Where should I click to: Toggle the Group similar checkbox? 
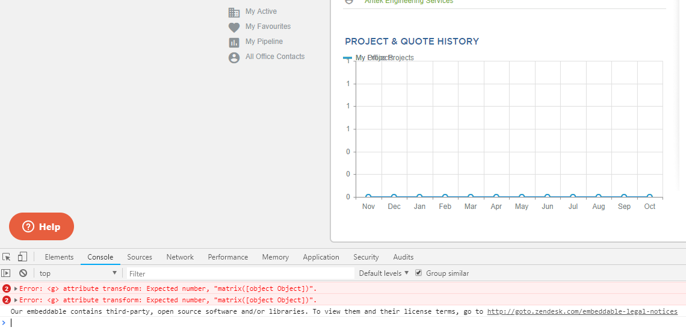coord(419,273)
